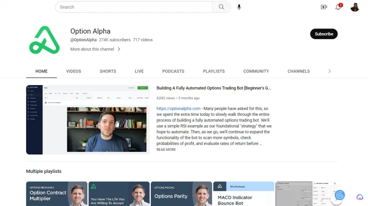Switch to the PLAYLISTS tab
The image size is (368, 206).
[x=214, y=71]
